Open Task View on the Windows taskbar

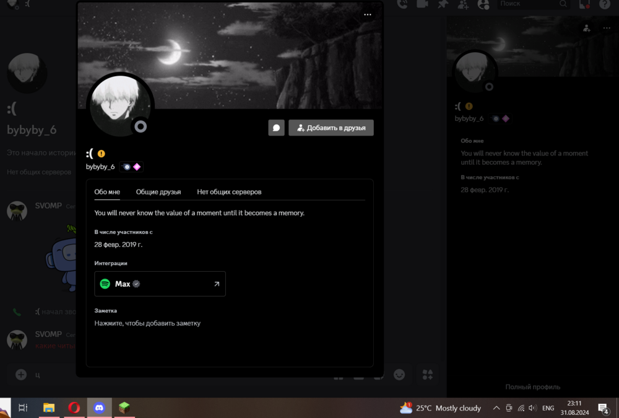(23, 407)
